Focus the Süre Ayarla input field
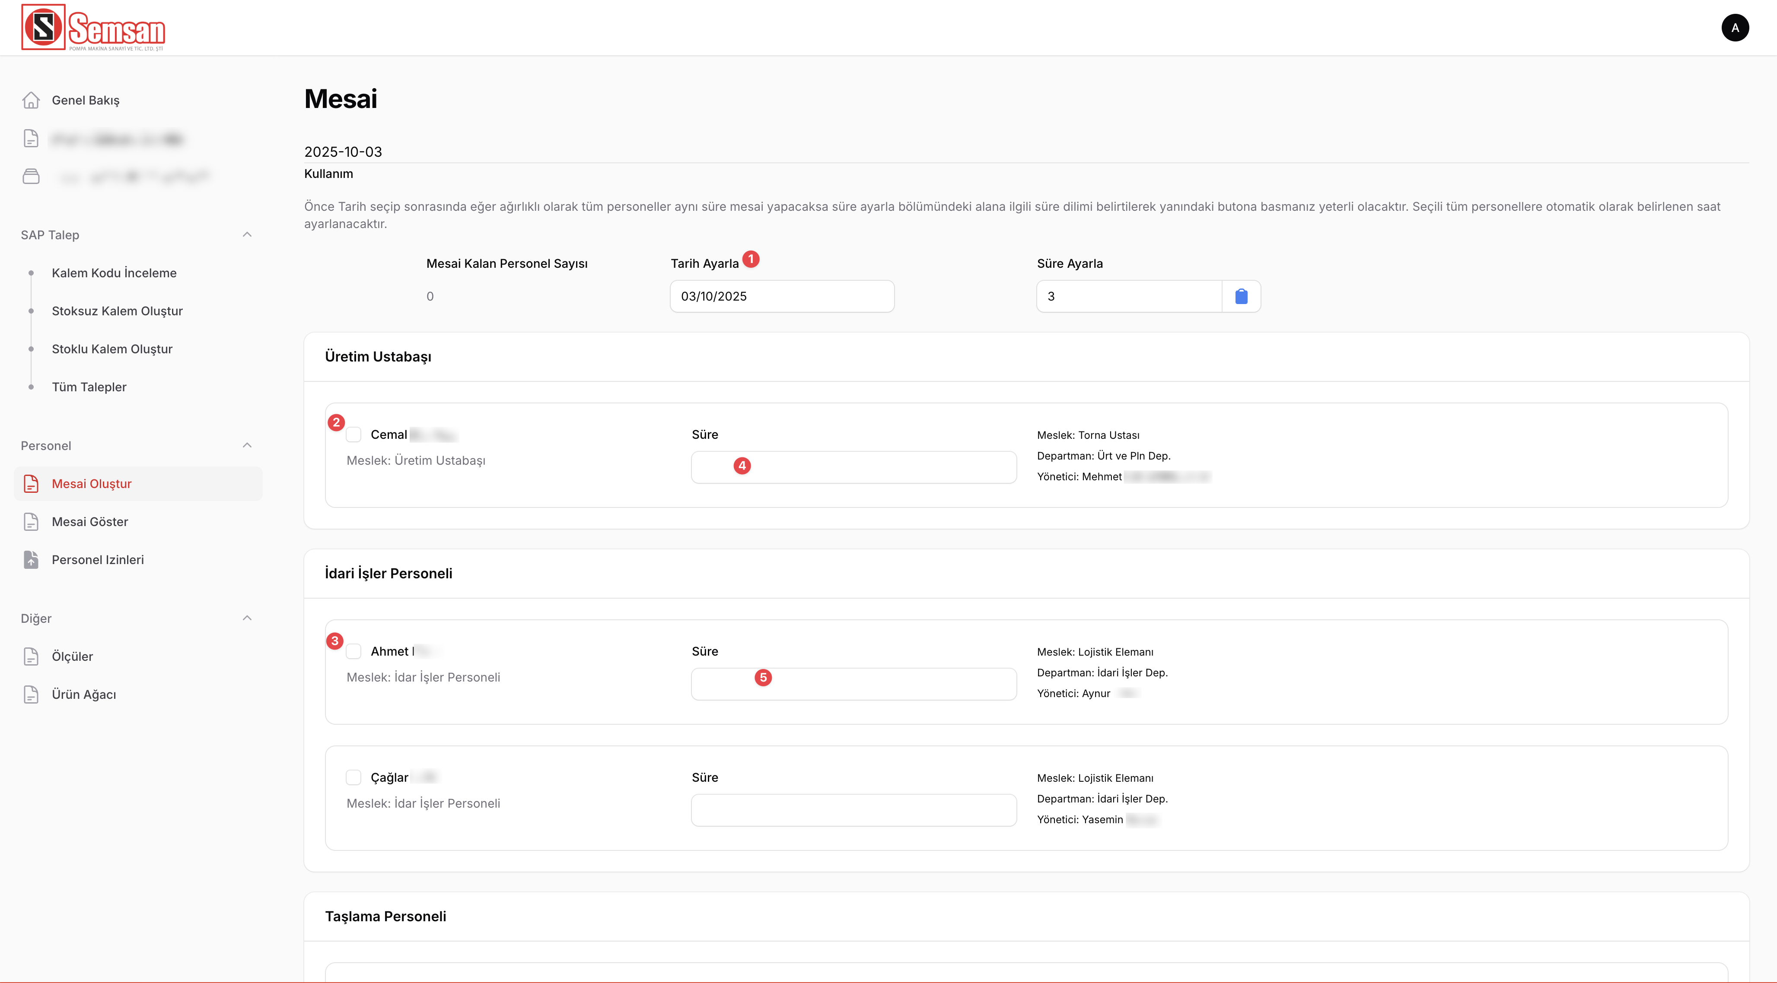Viewport: 1777px width, 983px height. (x=1129, y=296)
